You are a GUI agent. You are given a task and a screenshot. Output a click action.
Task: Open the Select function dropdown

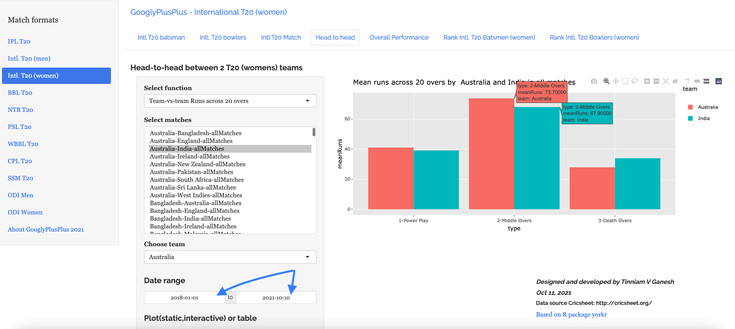(230, 101)
